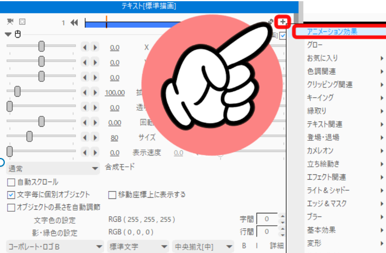
Task: Toggle the checked box below the plus button
Action: tap(282, 36)
